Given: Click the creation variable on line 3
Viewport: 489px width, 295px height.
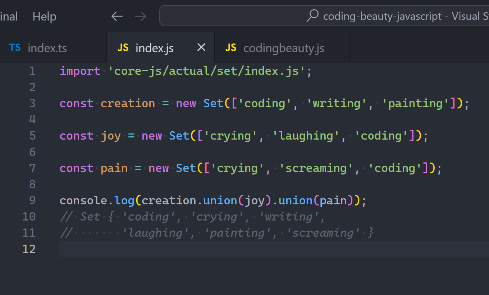Looking at the screenshot, I should (128, 103).
